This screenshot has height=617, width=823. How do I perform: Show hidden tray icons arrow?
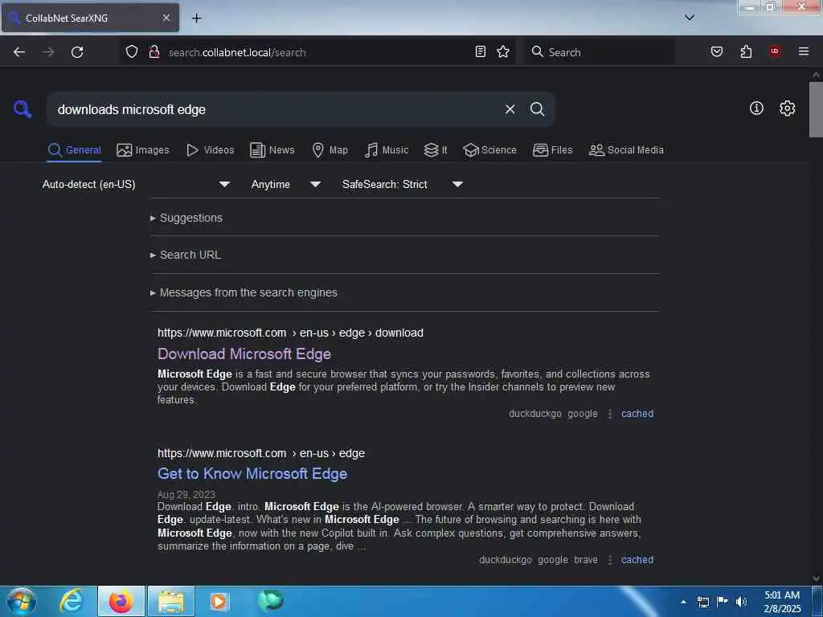(683, 602)
